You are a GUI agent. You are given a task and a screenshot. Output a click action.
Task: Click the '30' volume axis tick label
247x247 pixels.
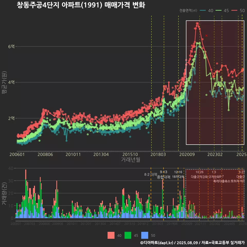pyautogui.click(x=11, y=181)
